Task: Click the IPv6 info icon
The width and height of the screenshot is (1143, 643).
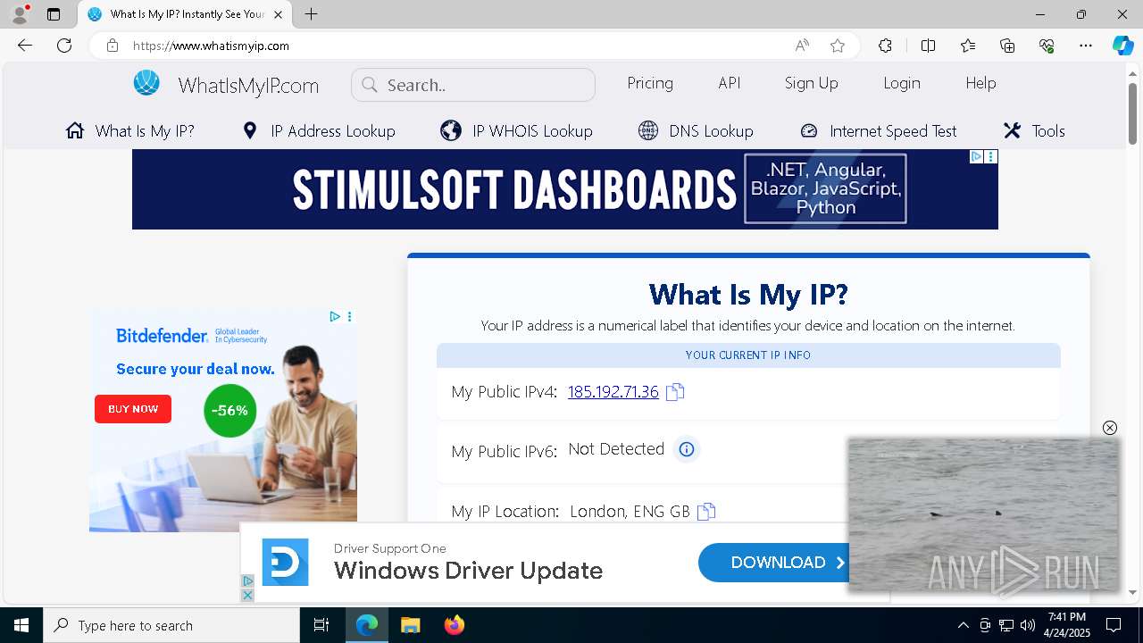Action: click(x=687, y=449)
